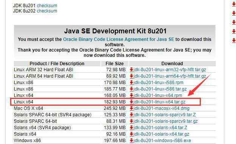236x144 pixels.
Task: Select 'Linux ARM 64 Hard Float ABI' text
Action: (x=43, y=76)
